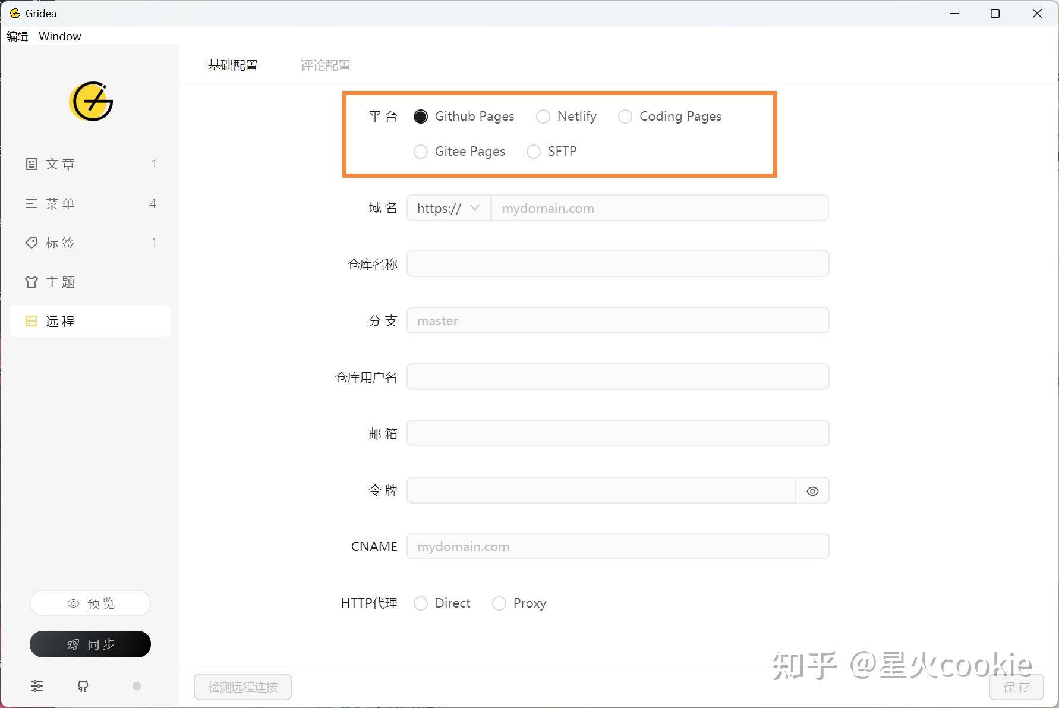
Task: Open settings sliders icon at sidebar bottom
Action: pyautogui.click(x=37, y=686)
